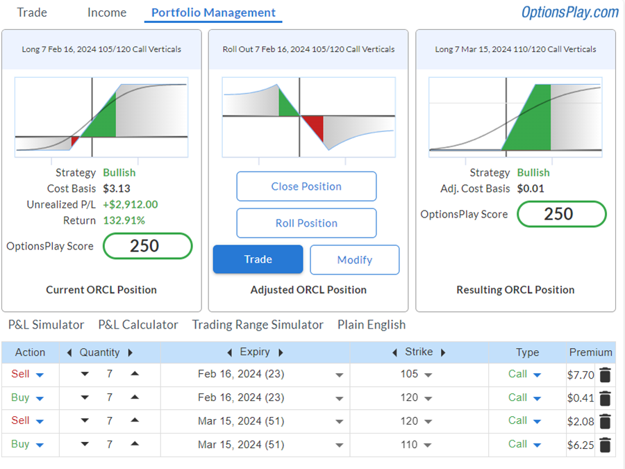The height and width of the screenshot is (469, 625).
Task: Delete the Buy 110 Call Mar 15 leg
Action: pos(605,445)
